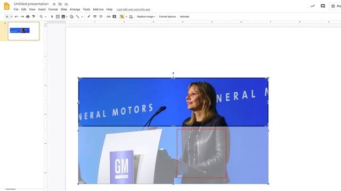The image size is (341, 191).
Task: Open the Add-ons menu
Action: tap(98, 10)
